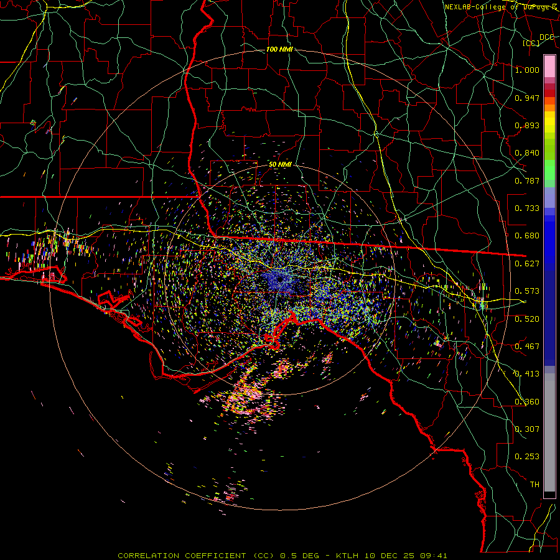Click the DCC product label above the color bar
Image resolution: width=560 pixels, height=560 pixels.
pyautogui.click(x=547, y=37)
